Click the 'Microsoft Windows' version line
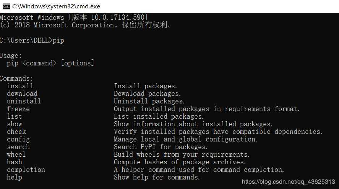 coord(74,17)
